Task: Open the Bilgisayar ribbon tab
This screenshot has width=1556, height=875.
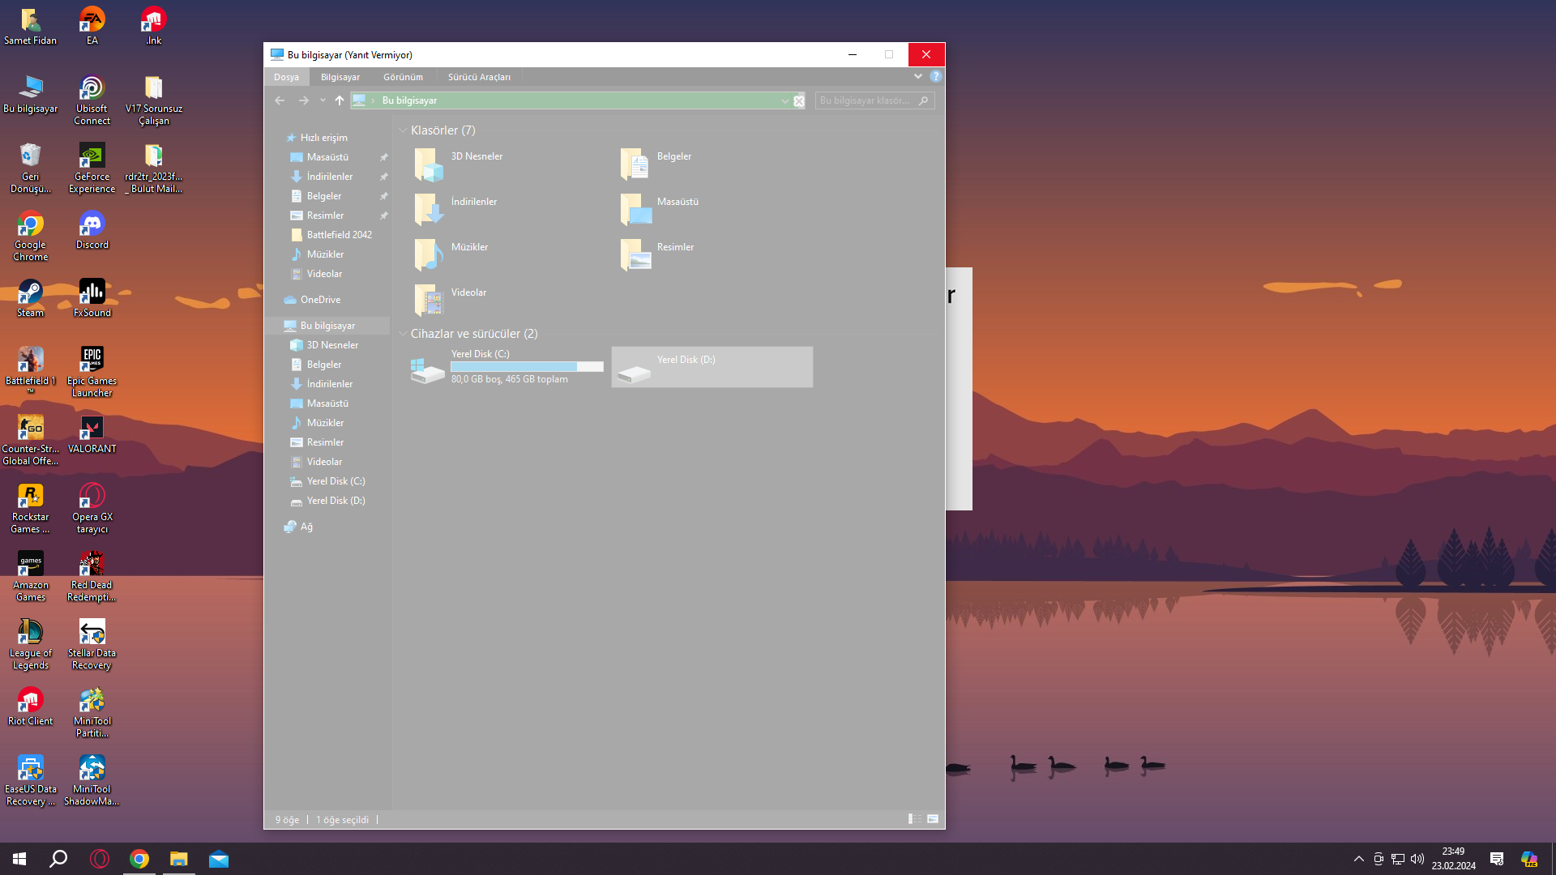Action: pos(340,77)
